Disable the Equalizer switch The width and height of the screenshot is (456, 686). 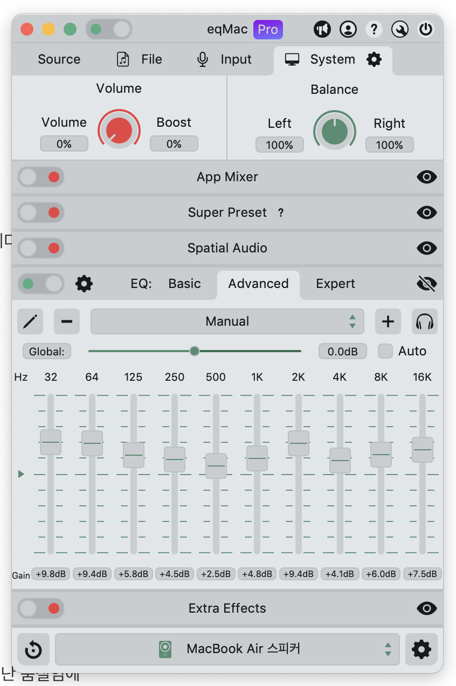(41, 284)
